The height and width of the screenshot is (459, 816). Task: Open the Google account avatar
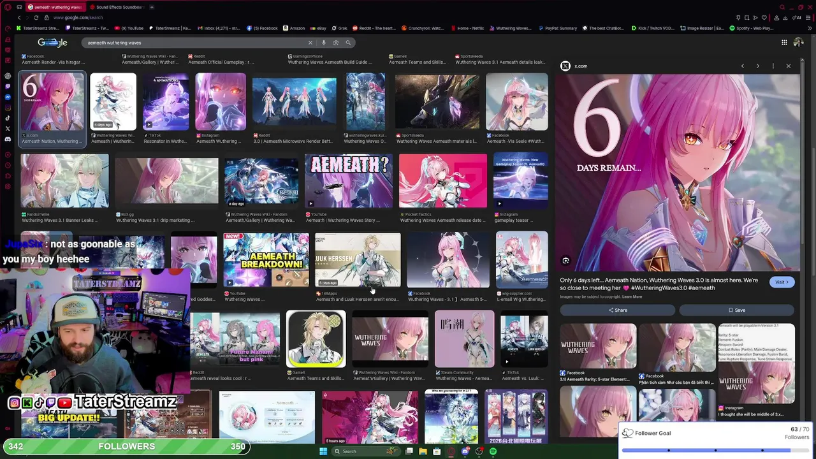[798, 43]
